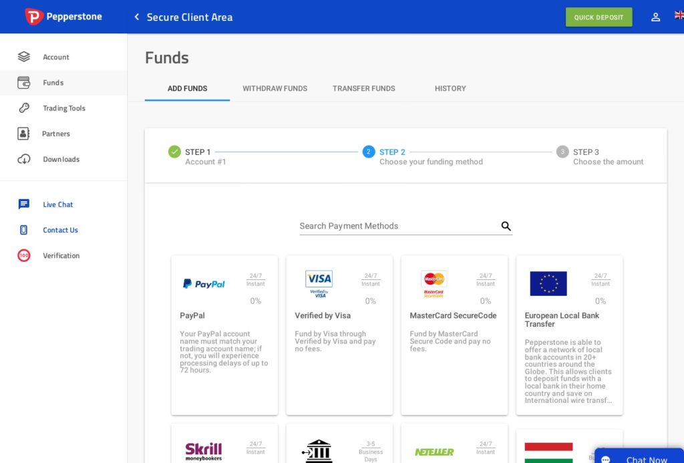The image size is (684, 463).
Task: Choose the MasterCard SecureCode title
Action: (453, 315)
